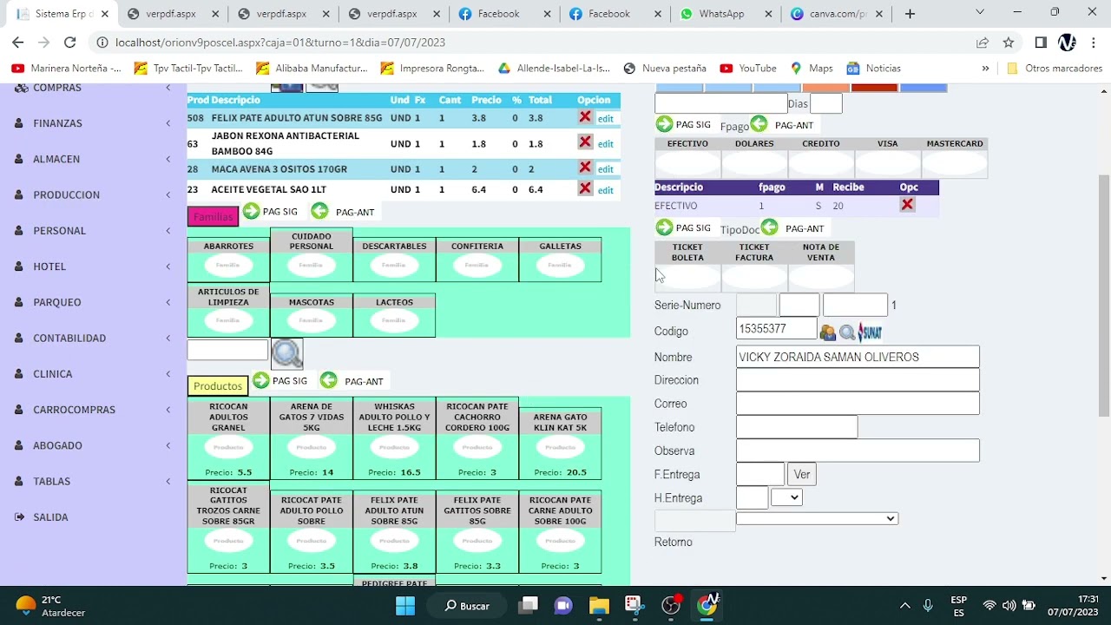1111x625 pixels.
Task: Expand the FINANZAS sidebar menu
Action: (x=93, y=123)
